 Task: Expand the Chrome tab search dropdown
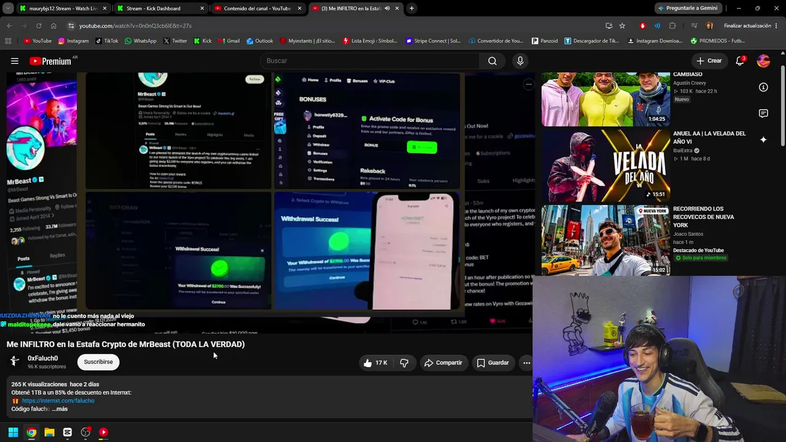click(x=8, y=9)
